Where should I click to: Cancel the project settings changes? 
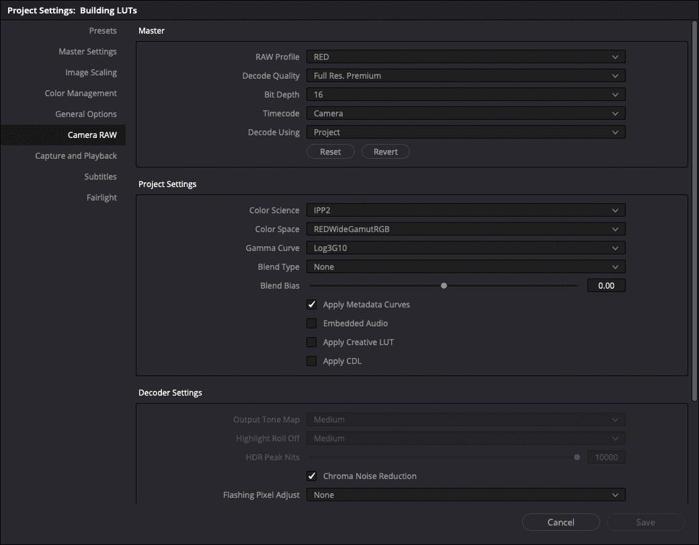click(x=561, y=522)
